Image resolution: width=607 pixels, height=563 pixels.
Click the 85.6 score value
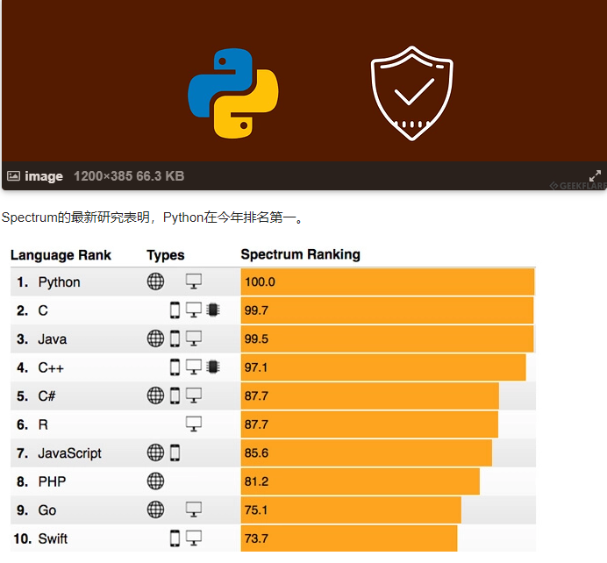point(256,453)
